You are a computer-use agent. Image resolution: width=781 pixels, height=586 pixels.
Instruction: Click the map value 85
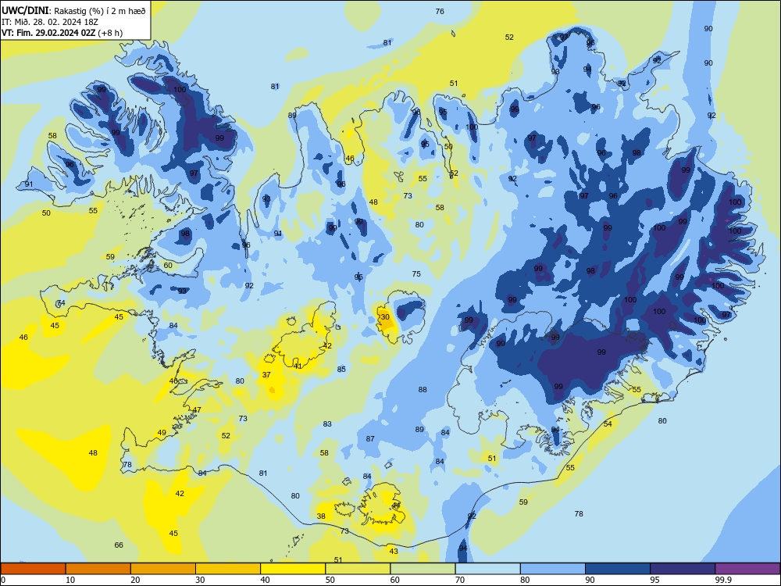pos(341,370)
